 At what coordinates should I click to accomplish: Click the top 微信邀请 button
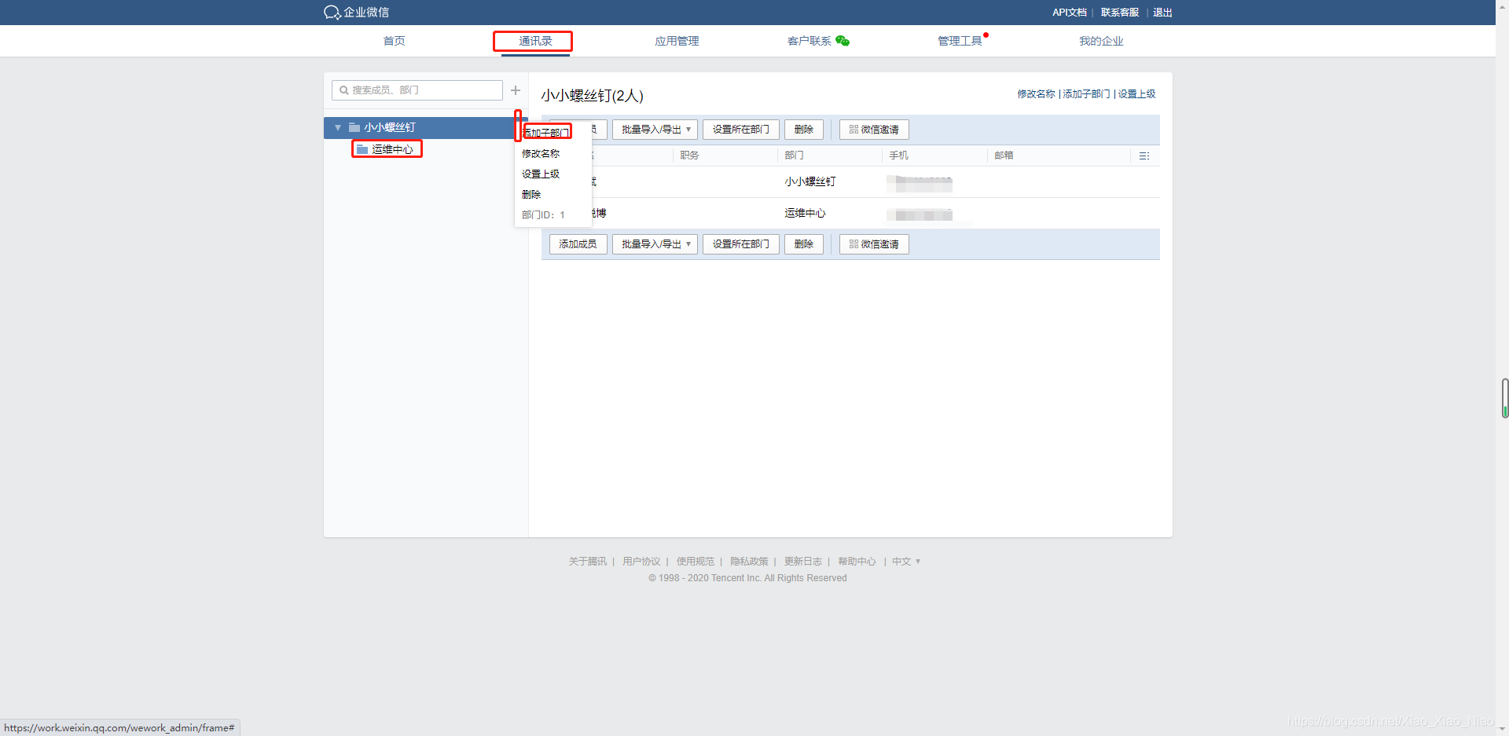874,130
